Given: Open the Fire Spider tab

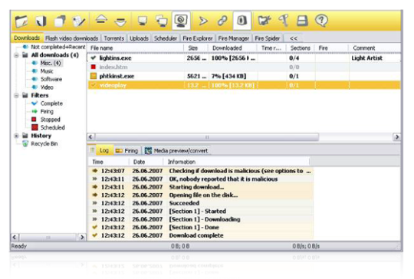Looking at the screenshot, I should click(268, 38).
